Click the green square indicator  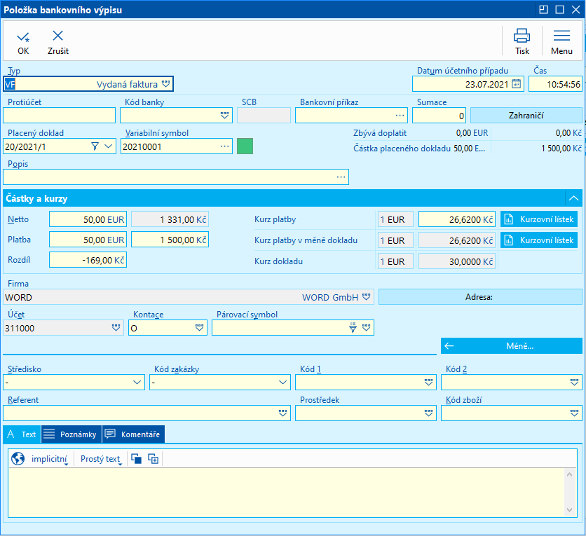click(x=245, y=146)
